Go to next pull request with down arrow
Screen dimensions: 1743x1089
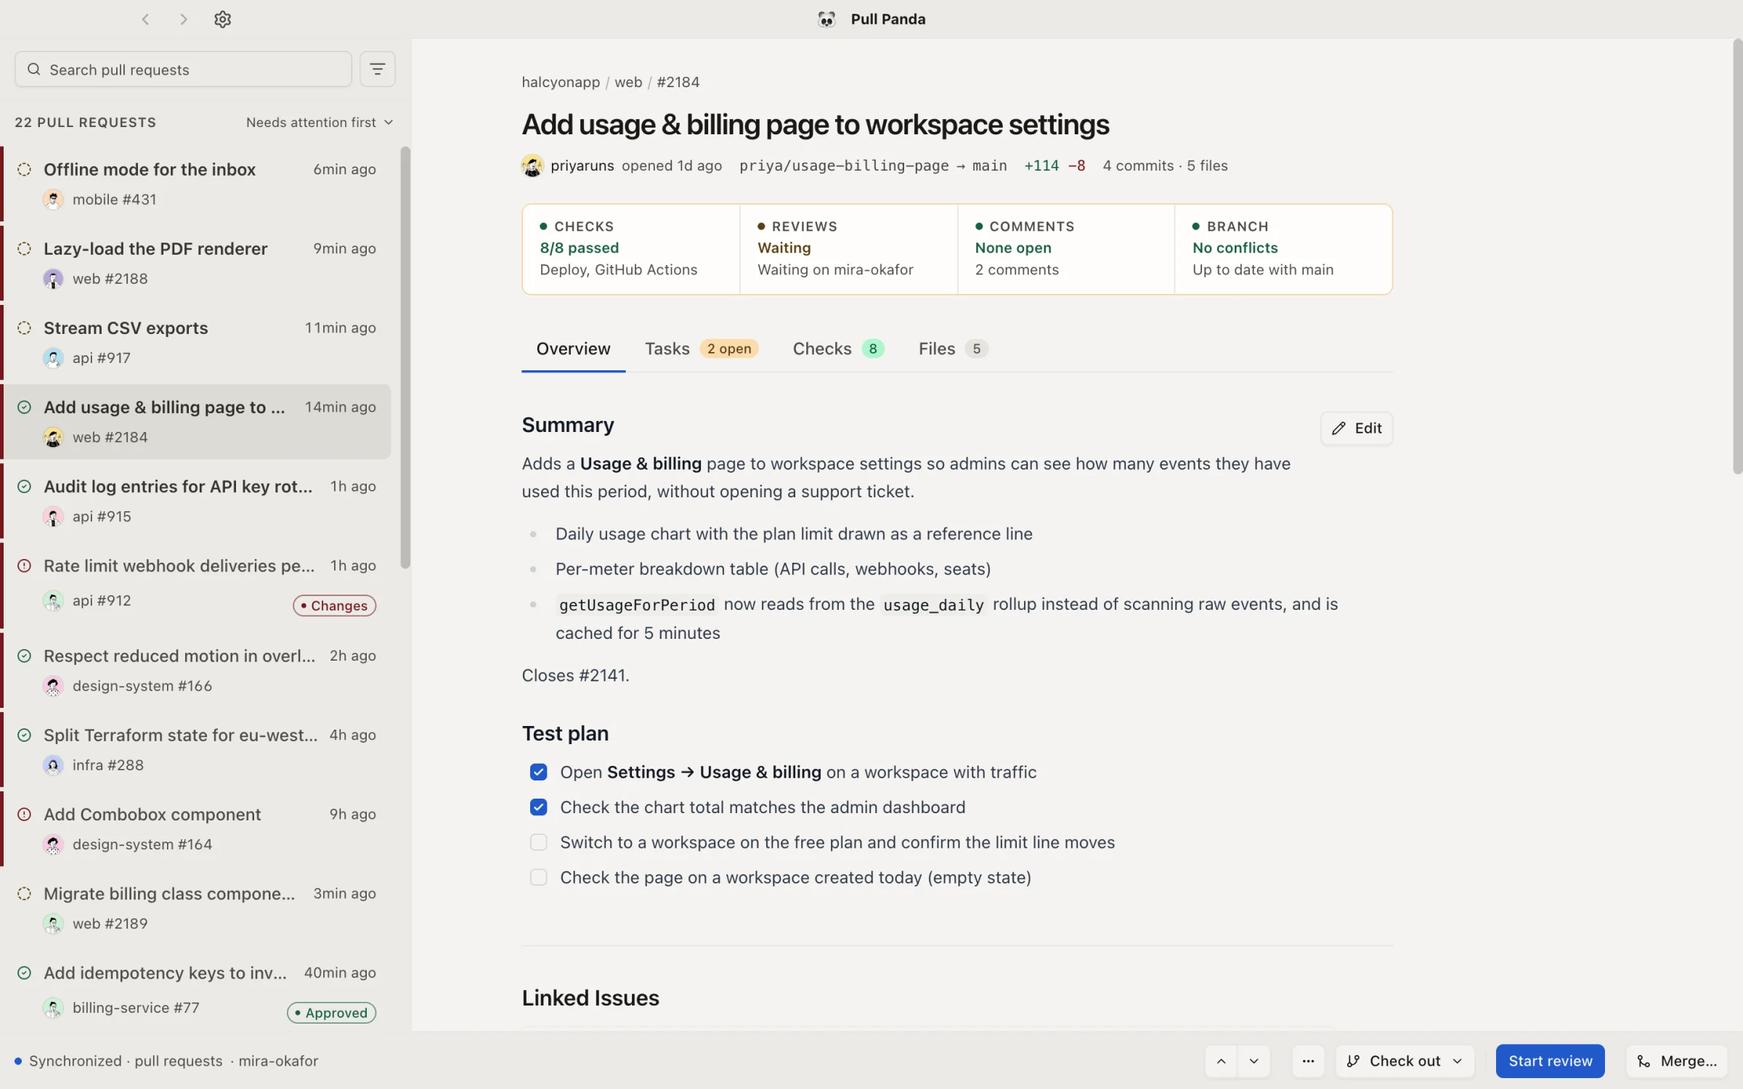click(x=1254, y=1061)
